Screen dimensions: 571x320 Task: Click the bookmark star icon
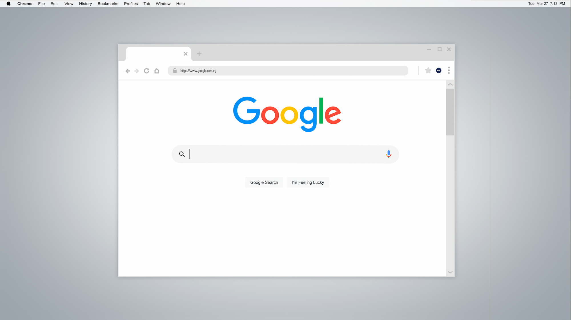pyautogui.click(x=427, y=70)
